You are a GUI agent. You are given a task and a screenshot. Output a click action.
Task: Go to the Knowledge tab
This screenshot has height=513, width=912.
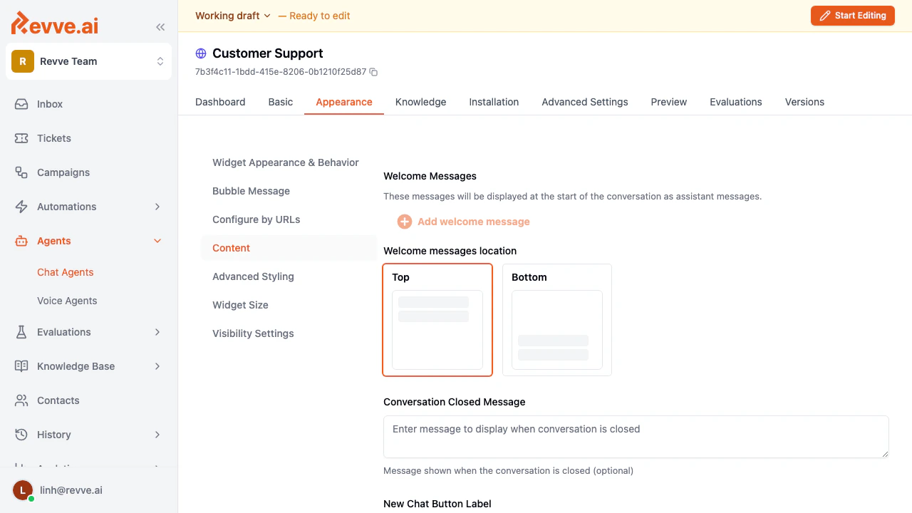[x=421, y=102]
